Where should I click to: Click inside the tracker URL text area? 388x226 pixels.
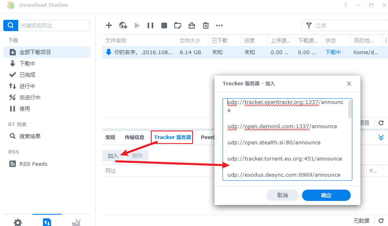point(287,139)
